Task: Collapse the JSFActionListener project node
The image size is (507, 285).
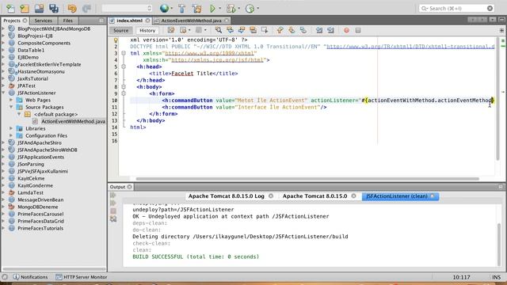Action: pyautogui.click(x=3, y=93)
